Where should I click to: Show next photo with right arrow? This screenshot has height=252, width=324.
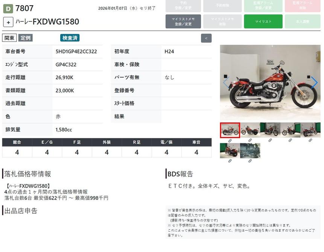[x=314, y=82]
